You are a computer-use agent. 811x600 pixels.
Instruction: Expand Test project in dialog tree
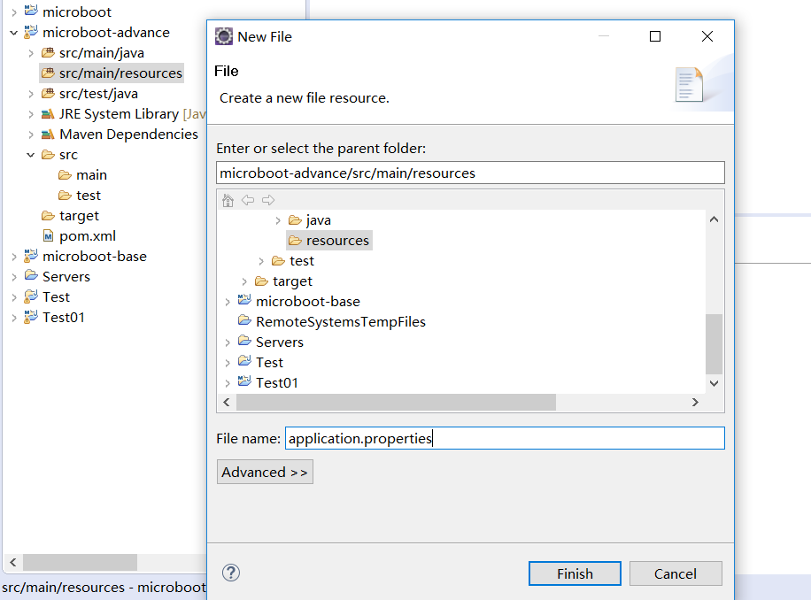228,364
